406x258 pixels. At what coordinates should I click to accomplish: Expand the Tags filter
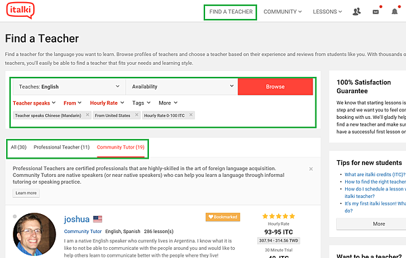[141, 103]
